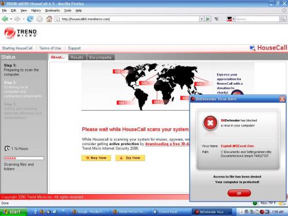Click the taskbar clock showing 7:55 AM
The height and width of the screenshot is (216, 288).
click(x=278, y=212)
